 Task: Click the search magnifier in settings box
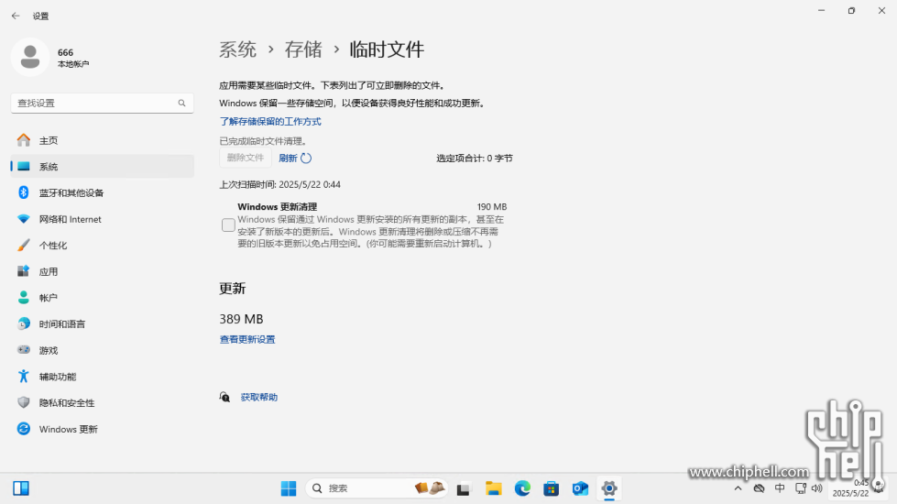(182, 103)
